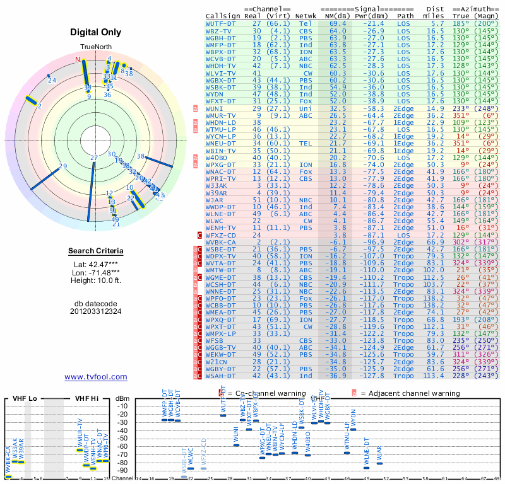This screenshot has height=484, width=505.
Task: Click the channel 29 line on radar plot
Action: 45,179
